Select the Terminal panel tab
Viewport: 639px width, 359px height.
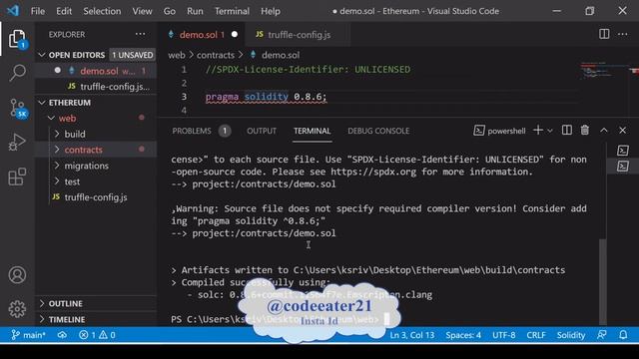pyautogui.click(x=313, y=131)
